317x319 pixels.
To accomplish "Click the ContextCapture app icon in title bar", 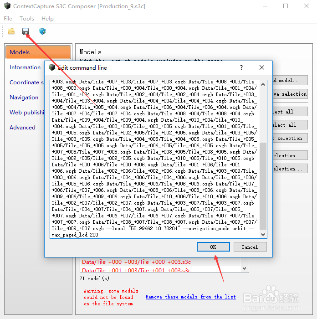I will 7,6.
